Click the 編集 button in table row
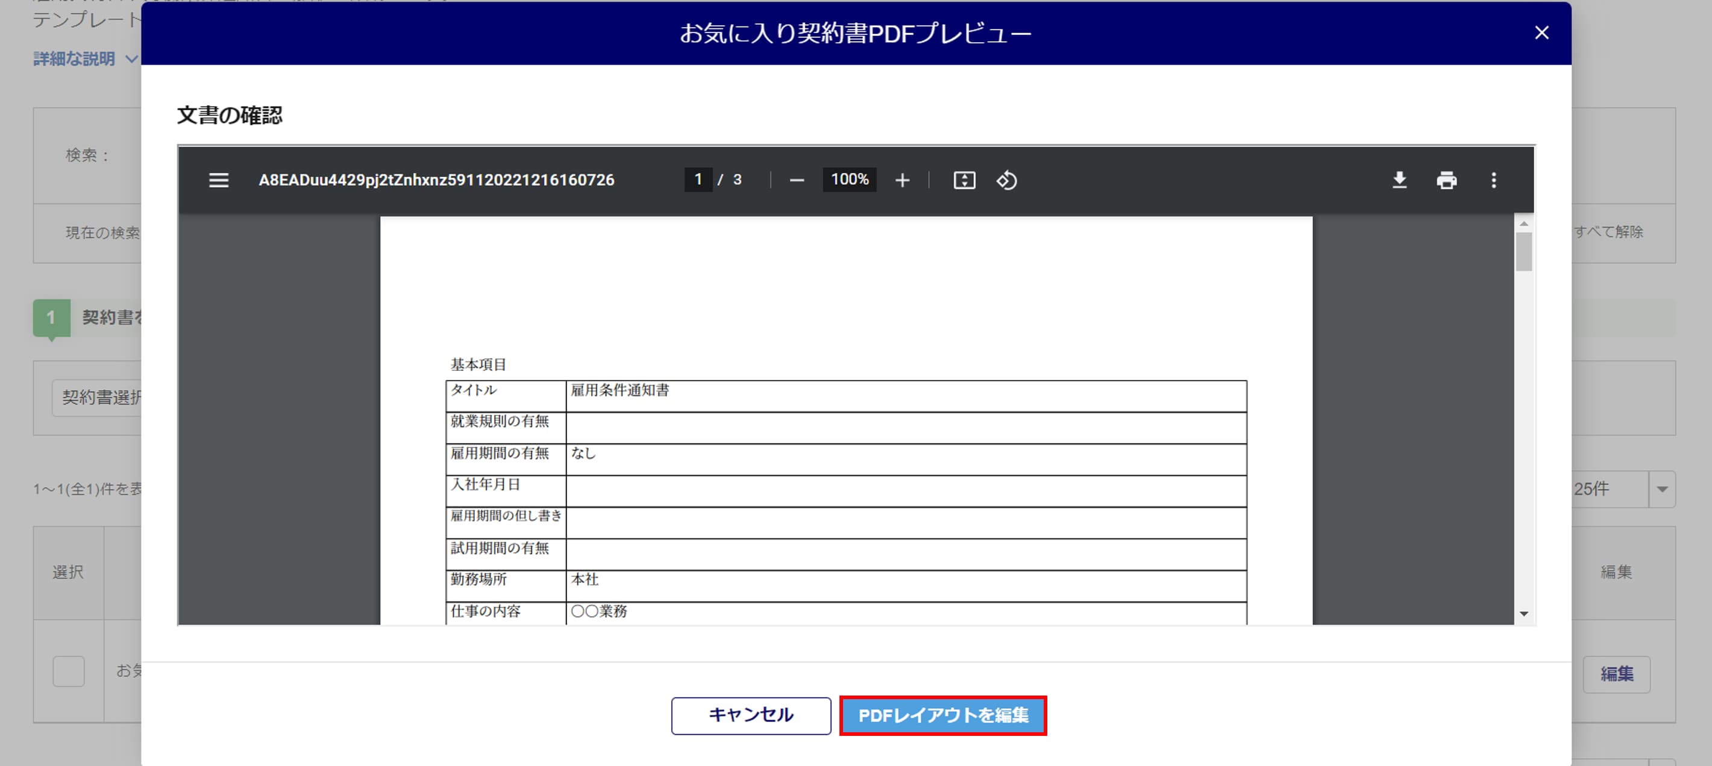Viewport: 1712px width, 766px height. point(1616,674)
